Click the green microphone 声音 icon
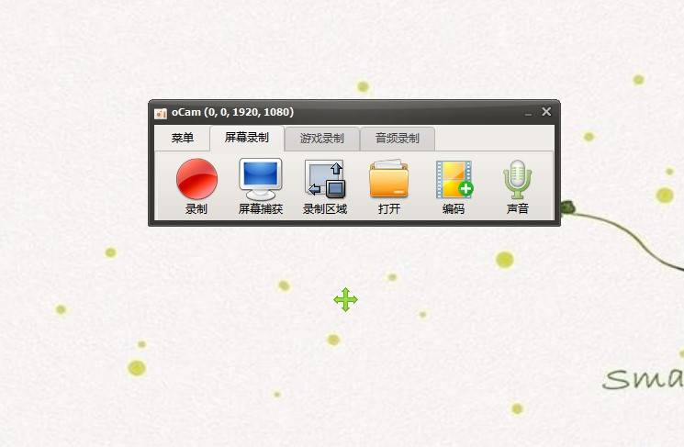 click(x=518, y=180)
